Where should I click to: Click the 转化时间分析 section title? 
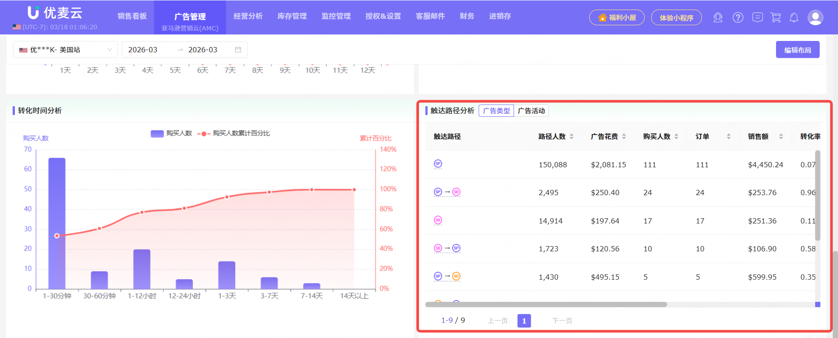(x=40, y=111)
